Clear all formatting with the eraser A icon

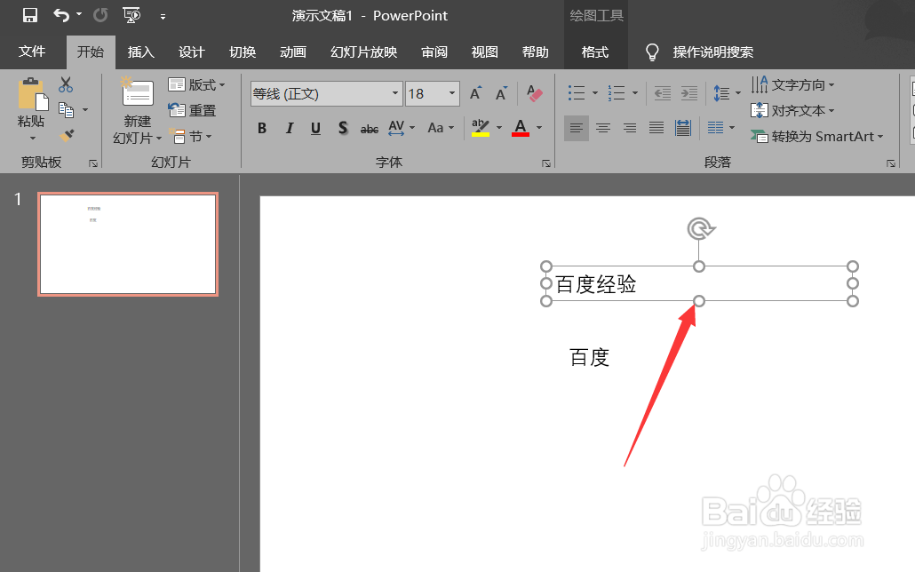point(535,93)
